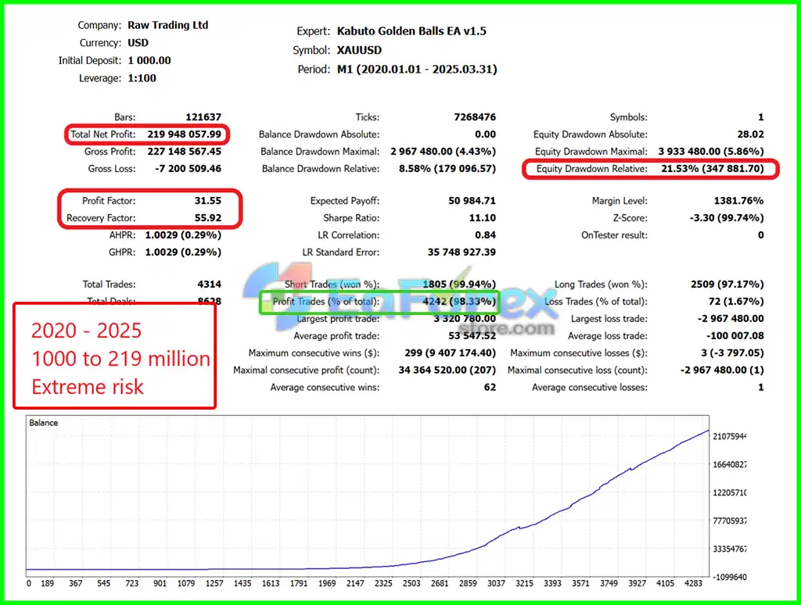
Task: Select the bars count "121637"
Action: [x=203, y=117]
